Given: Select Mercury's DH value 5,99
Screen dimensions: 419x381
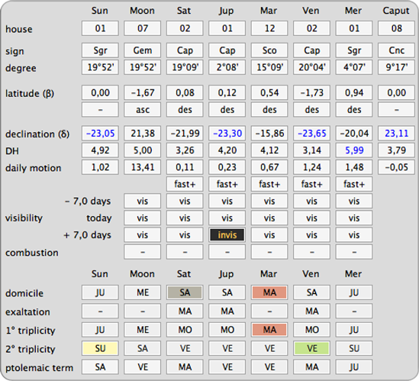Looking at the screenshot, I should coord(354,150).
